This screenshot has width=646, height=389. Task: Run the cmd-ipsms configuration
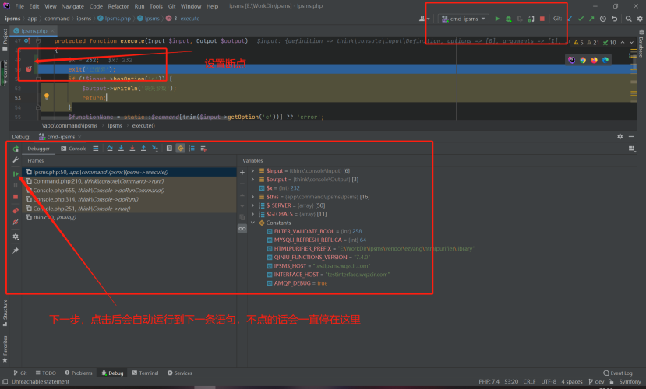click(x=497, y=19)
